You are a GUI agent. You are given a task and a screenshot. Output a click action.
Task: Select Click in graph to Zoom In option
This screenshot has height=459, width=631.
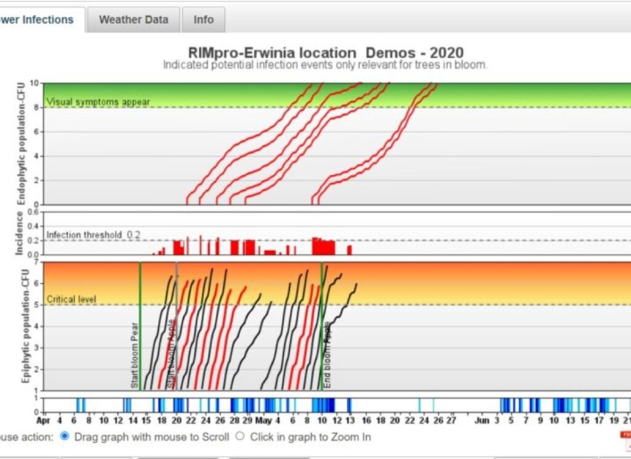(x=240, y=436)
